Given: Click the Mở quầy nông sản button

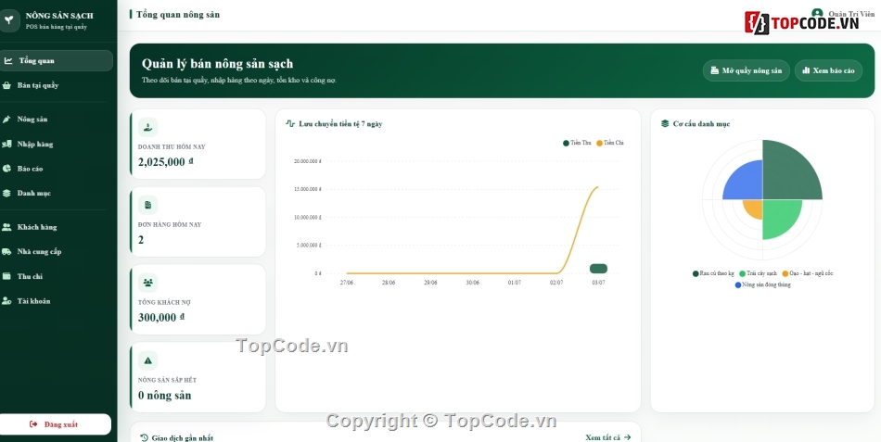Looking at the screenshot, I should coord(747,70).
